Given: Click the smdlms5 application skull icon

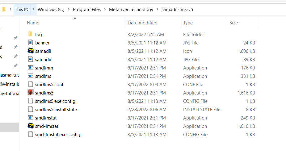Looking at the screenshot, I should [30, 93].
